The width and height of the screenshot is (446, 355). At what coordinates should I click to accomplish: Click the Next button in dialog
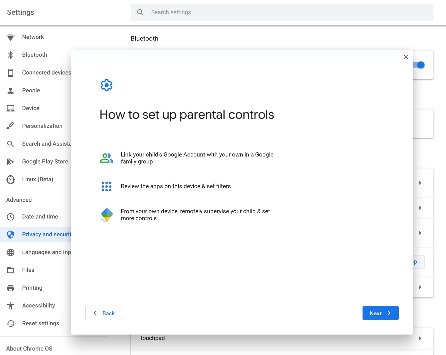(381, 313)
